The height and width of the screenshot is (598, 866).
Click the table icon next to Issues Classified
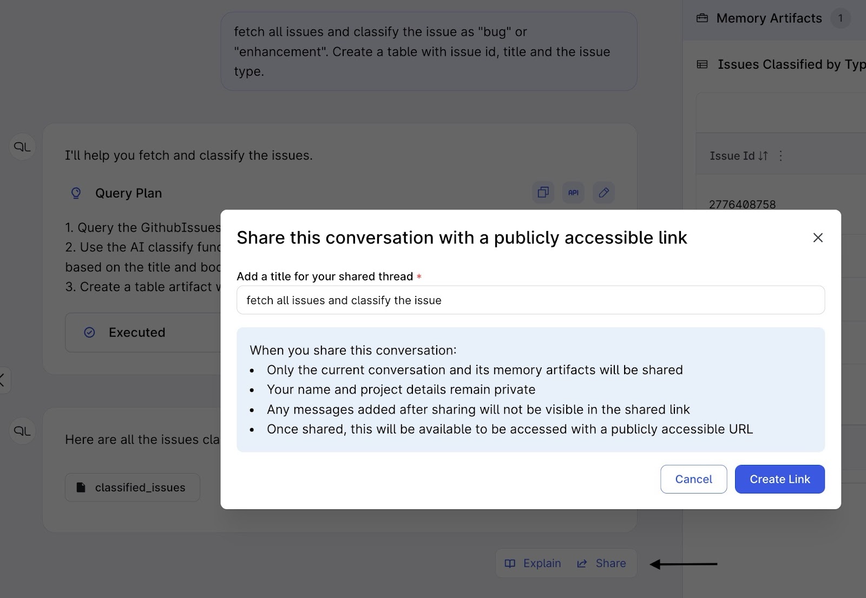click(x=702, y=65)
